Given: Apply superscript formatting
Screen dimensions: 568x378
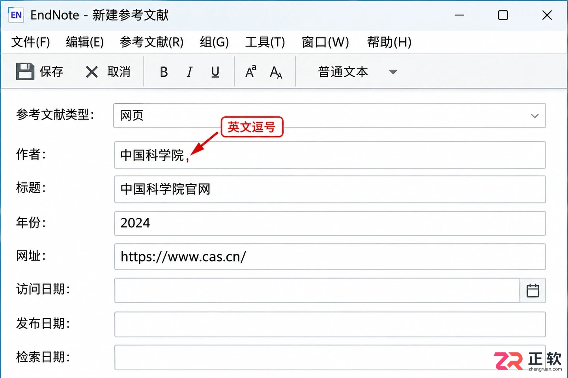Looking at the screenshot, I should [251, 72].
